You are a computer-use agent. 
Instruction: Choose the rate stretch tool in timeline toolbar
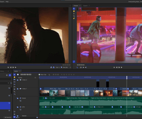[x=14, y=89]
